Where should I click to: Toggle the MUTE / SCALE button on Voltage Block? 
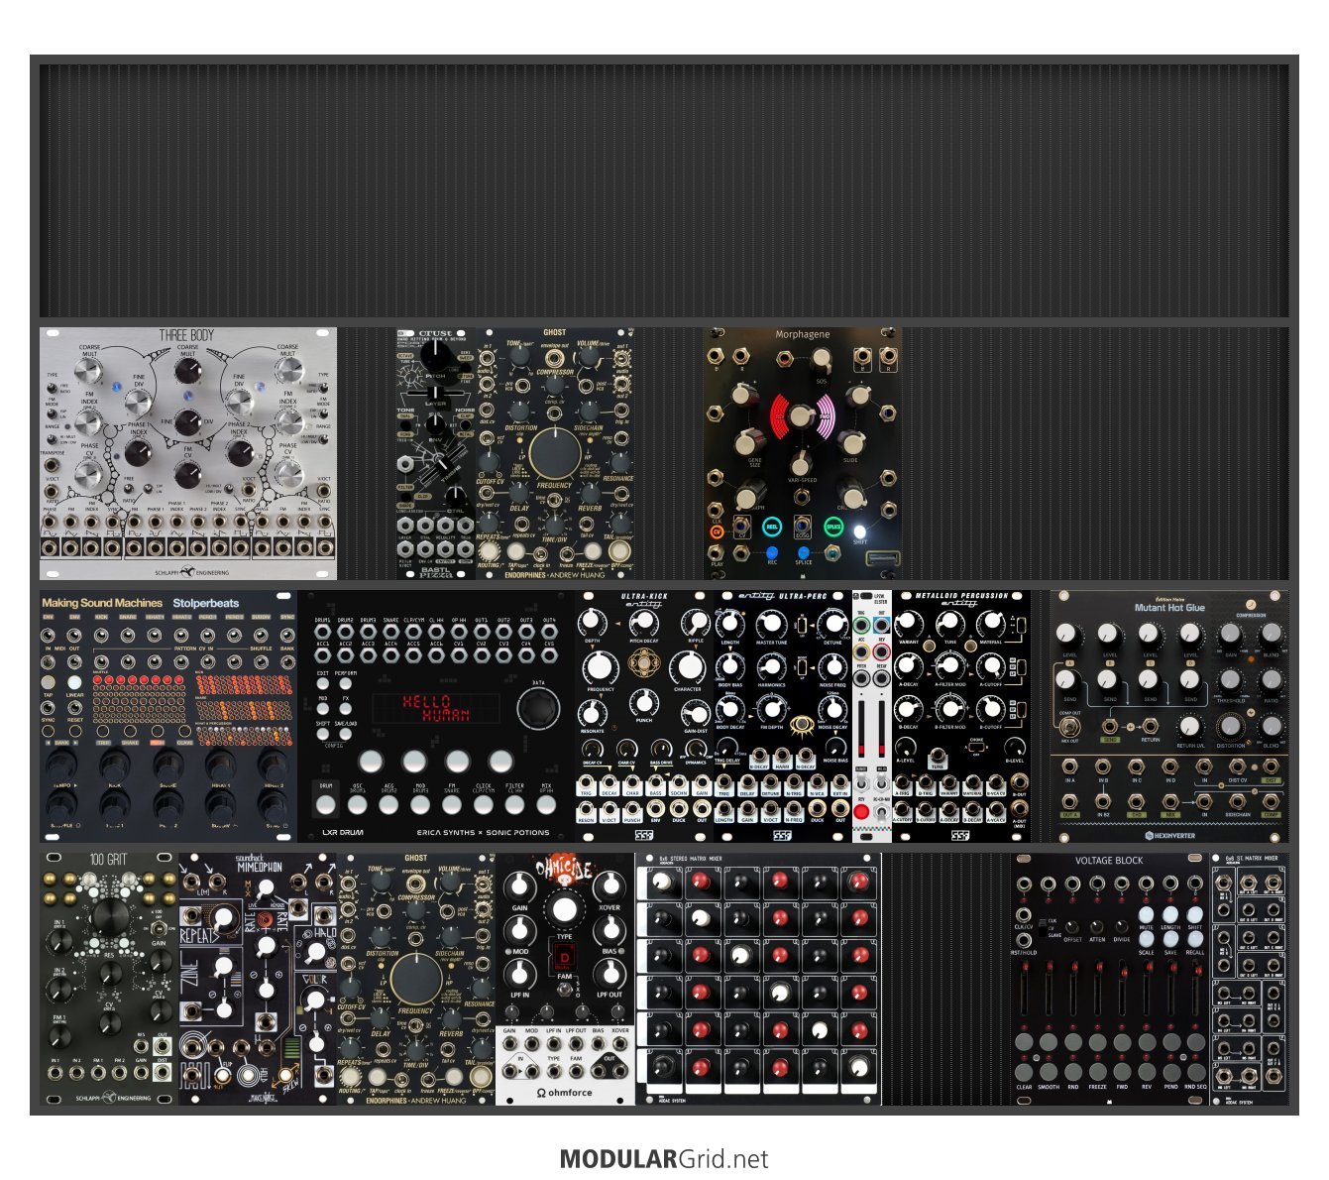(x=1147, y=940)
